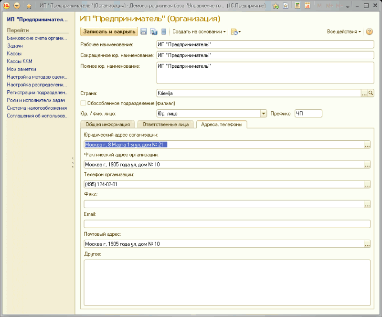Open the Создать на основании dropdown
Image resolution: width=382 pixels, height=317 pixels.
pyautogui.click(x=199, y=32)
